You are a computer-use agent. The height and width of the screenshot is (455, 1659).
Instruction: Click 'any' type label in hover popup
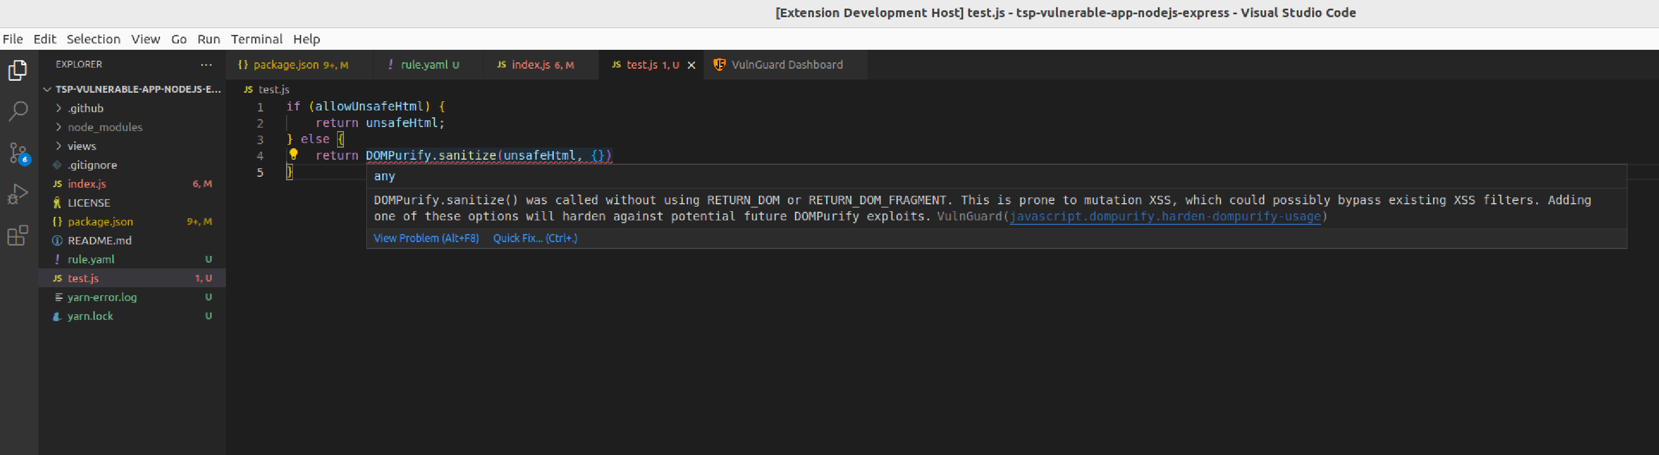pyautogui.click(x=385, y=176)
